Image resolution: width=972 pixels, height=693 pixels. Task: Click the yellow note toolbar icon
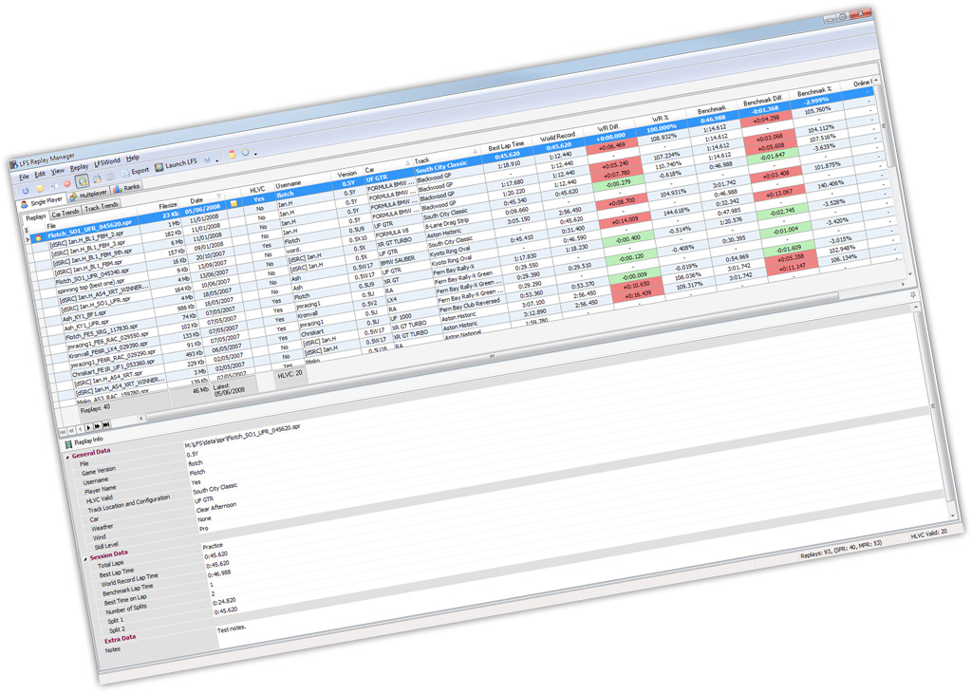pos(40,188)
